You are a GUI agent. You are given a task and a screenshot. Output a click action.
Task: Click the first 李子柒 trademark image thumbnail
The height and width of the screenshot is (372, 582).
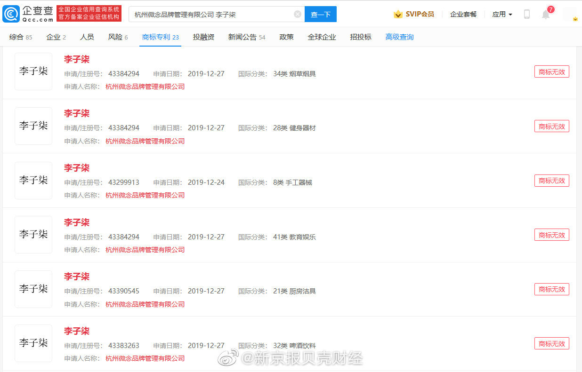click(33, 71)
